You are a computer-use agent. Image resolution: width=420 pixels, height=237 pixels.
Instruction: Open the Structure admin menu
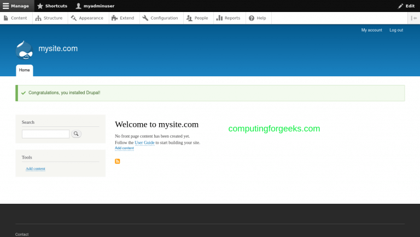pyautogui.click(x=49, y=18)
